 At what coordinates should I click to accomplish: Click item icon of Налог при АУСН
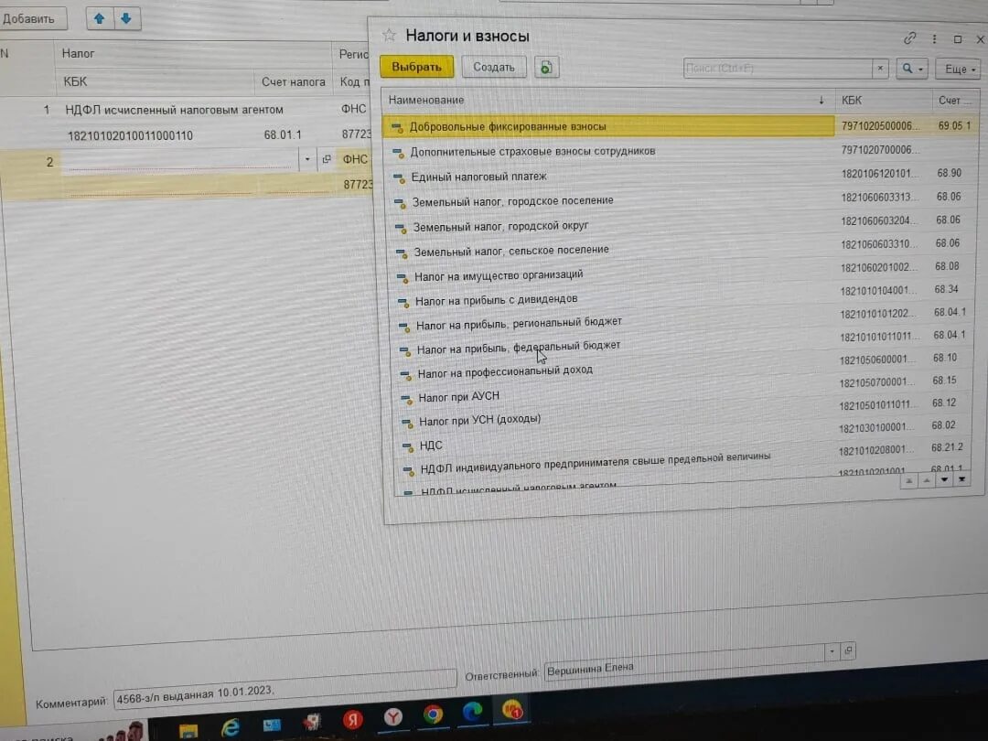406,398
